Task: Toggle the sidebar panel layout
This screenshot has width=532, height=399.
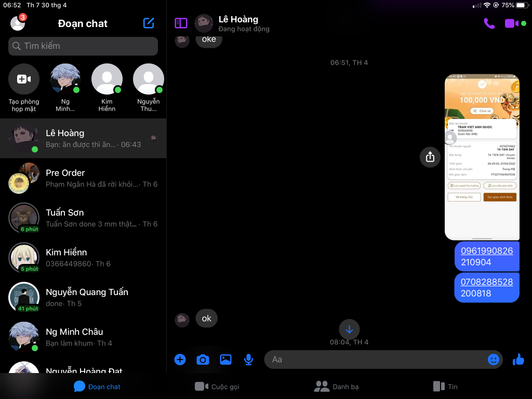Action: (181, 23)
